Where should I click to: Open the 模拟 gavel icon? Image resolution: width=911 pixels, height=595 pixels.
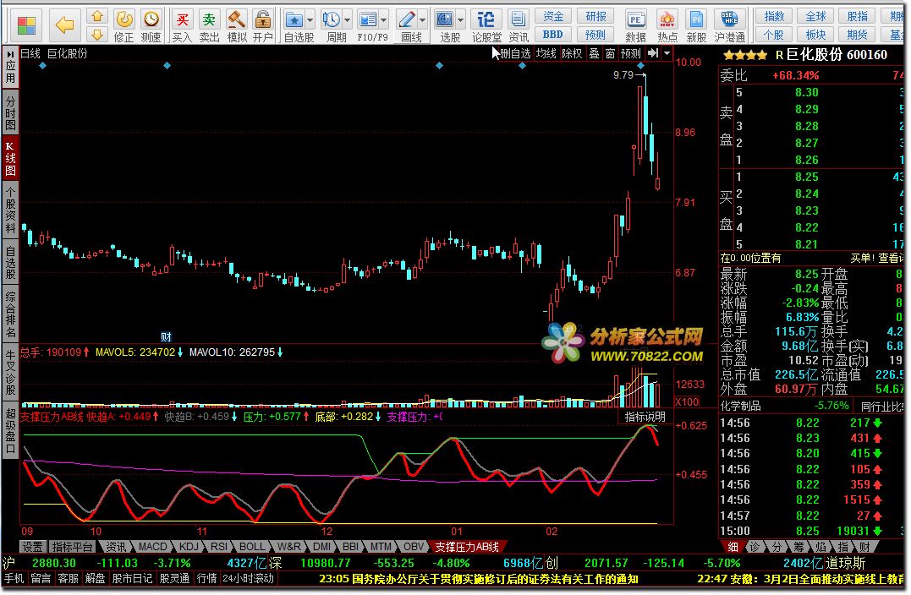click(x=236, y=19)
